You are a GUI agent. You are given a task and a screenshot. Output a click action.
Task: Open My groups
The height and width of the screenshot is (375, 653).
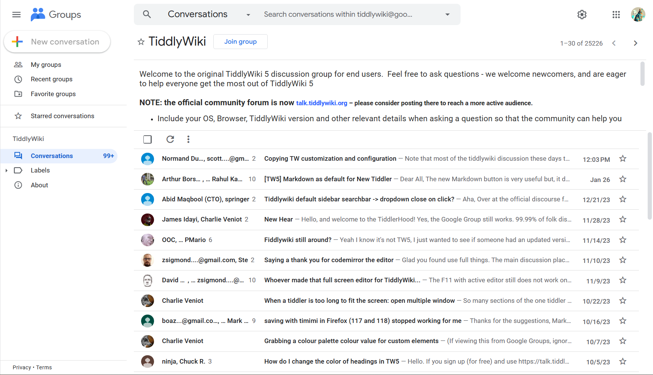(x=46, y=65)
